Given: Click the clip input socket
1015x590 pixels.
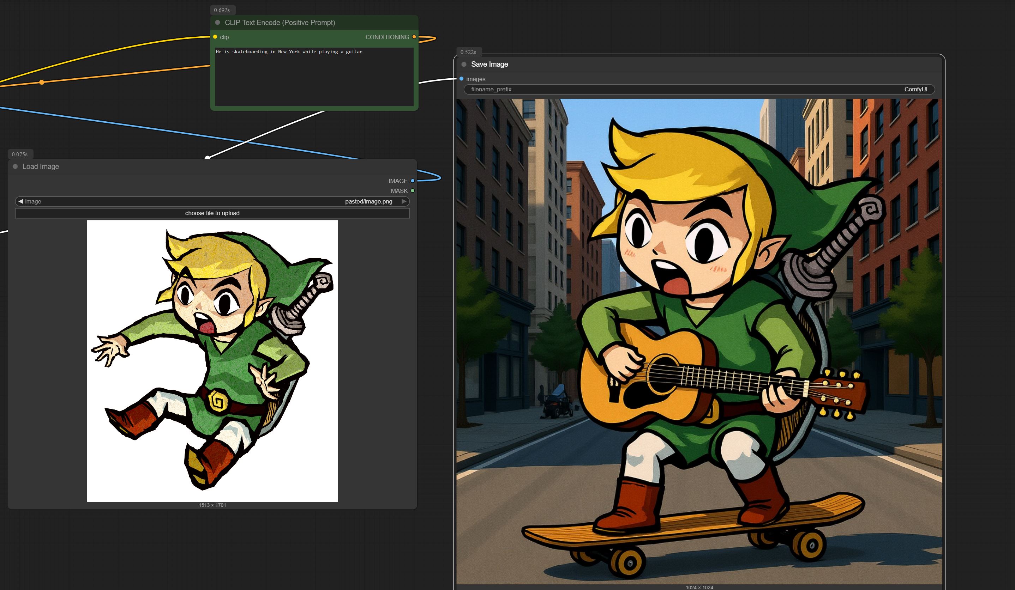Looking at the screenshot, I should click(215, 37).
